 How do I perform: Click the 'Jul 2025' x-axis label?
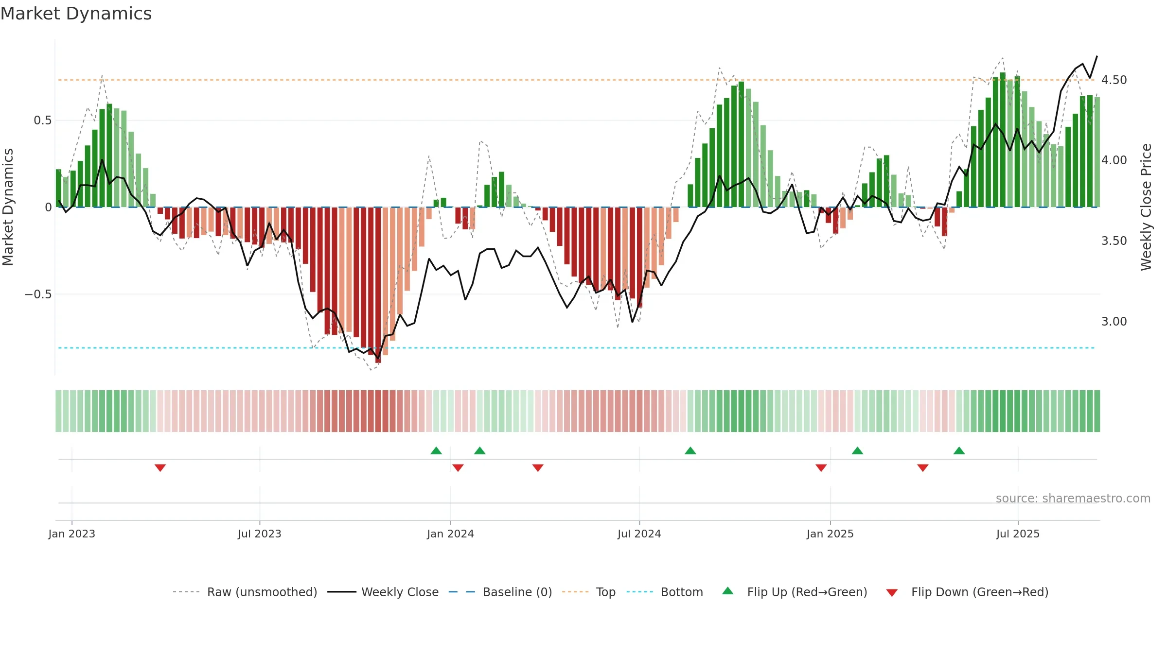(x=1018, y=534)
